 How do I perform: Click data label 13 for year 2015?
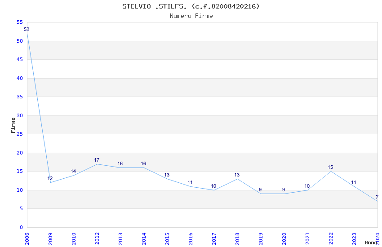(167, 175)
